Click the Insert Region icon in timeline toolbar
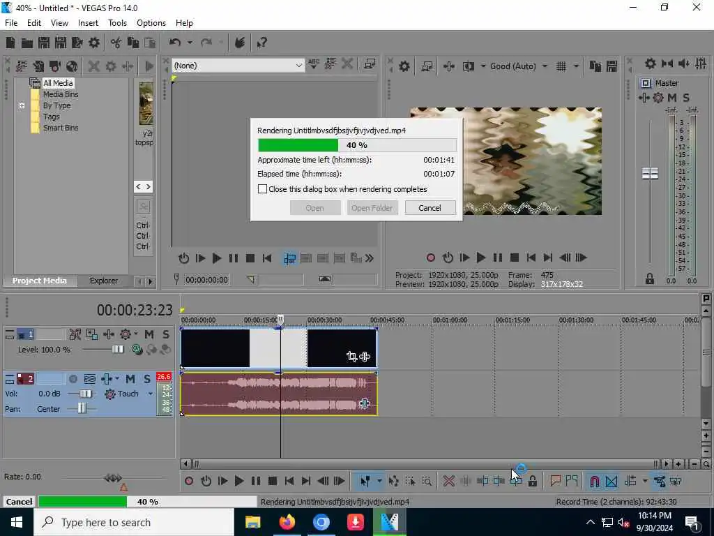Viewport: 714px width, 536px height. point(572,481)
